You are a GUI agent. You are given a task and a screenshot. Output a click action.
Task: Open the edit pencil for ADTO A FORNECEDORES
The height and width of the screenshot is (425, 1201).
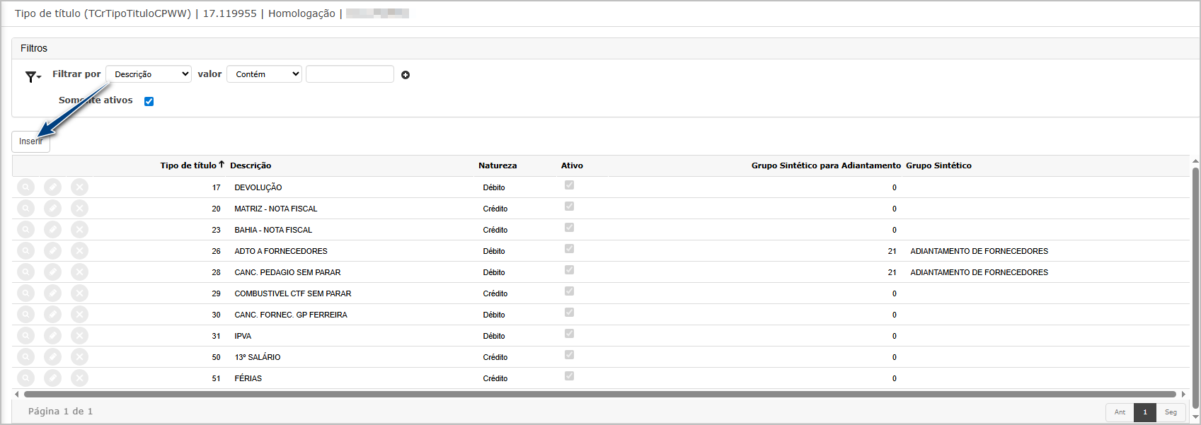click(52, 251)
